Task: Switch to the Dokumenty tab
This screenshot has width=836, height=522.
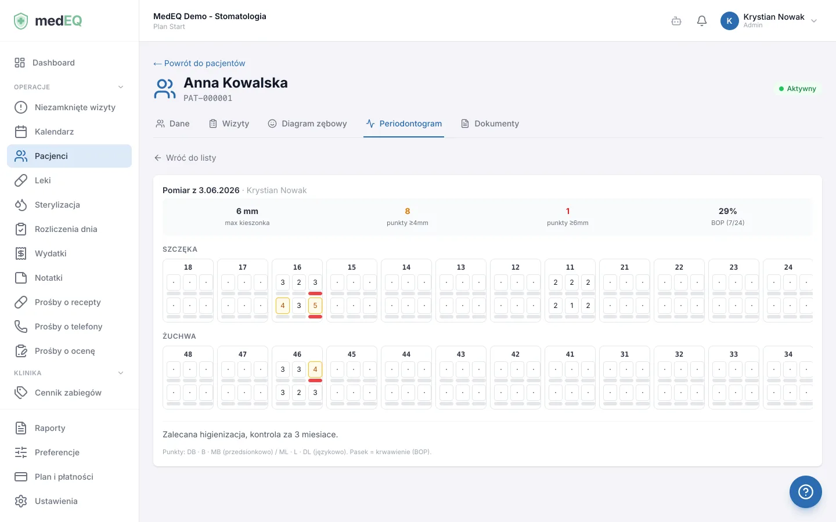Action: [490, 124]
